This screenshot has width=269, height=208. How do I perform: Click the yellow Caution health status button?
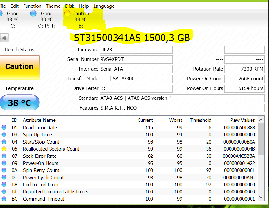(x=19, y=67)
